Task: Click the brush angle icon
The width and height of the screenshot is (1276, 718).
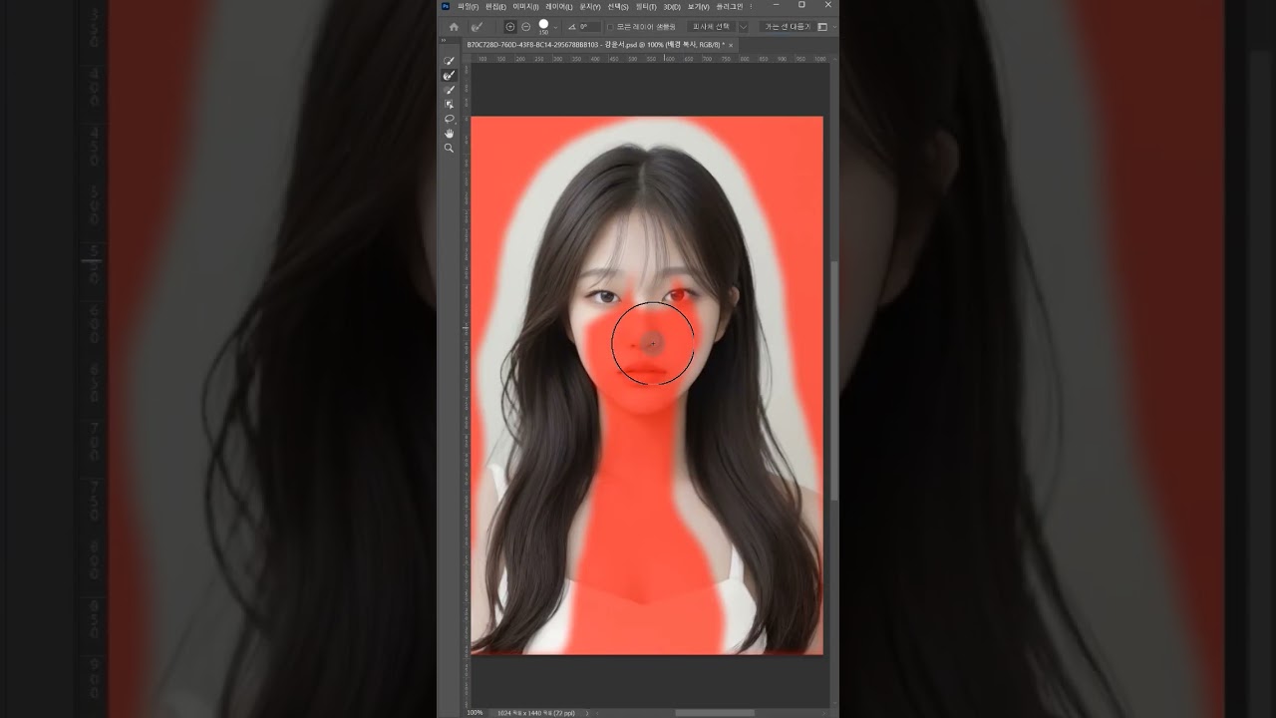Action: point(572,27)
